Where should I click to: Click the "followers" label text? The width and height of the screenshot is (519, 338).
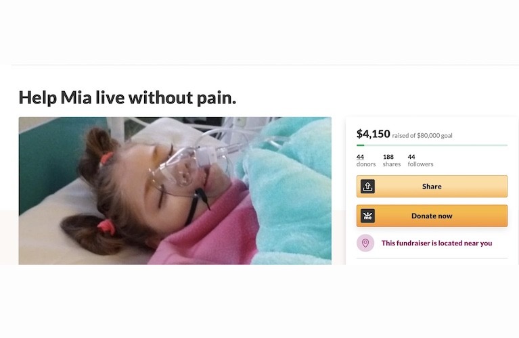420,164
